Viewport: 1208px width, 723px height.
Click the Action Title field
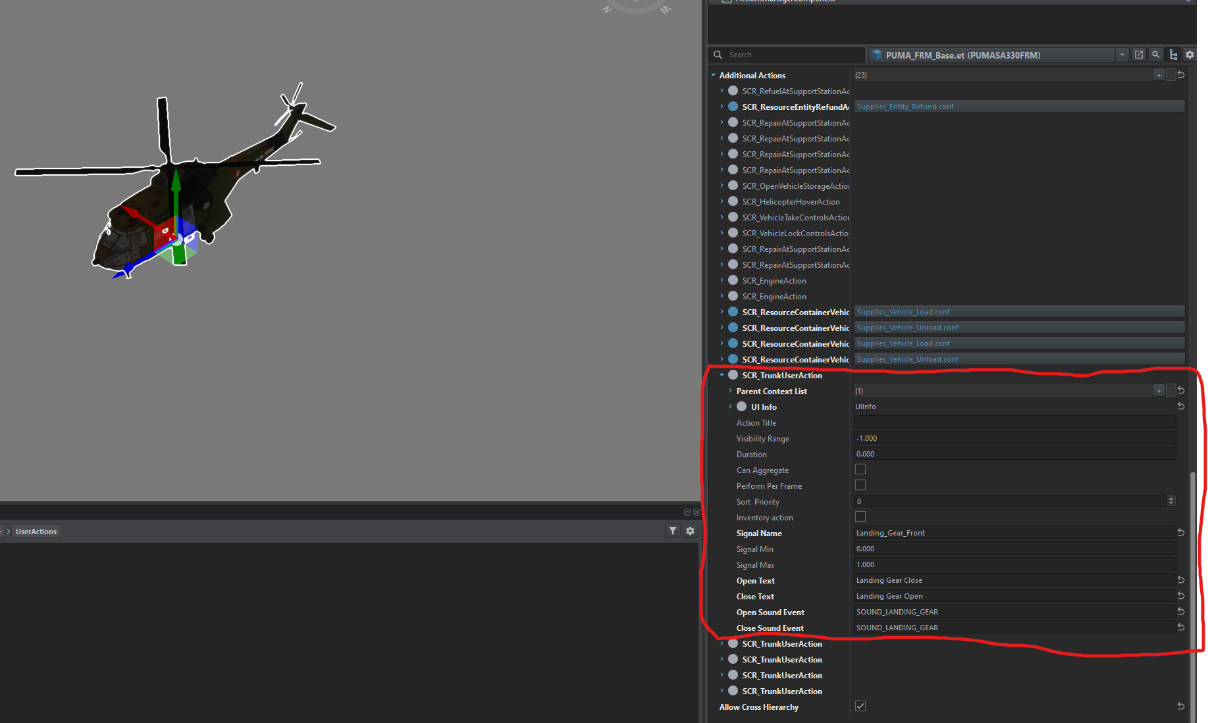pos(1014,422)
